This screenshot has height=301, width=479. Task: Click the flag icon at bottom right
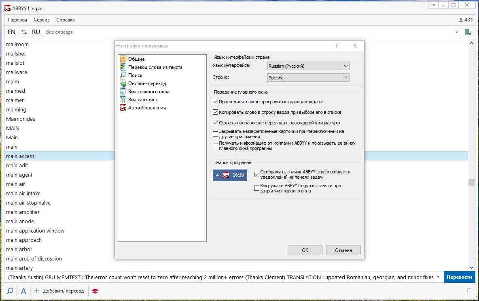point(469,290)
